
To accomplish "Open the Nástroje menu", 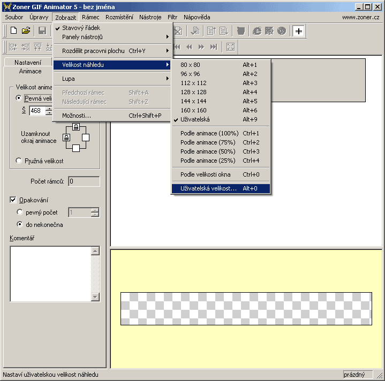I will point(150,17).
